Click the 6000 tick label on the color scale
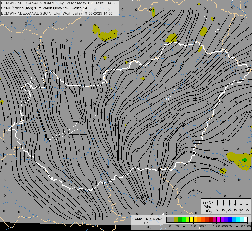This screenshot has width=252, height=231. pos(247,226)
